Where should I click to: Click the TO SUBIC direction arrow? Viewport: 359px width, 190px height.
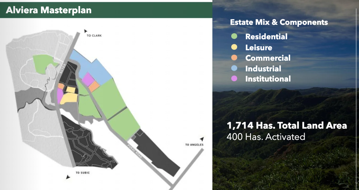click(x=68, y=177)
